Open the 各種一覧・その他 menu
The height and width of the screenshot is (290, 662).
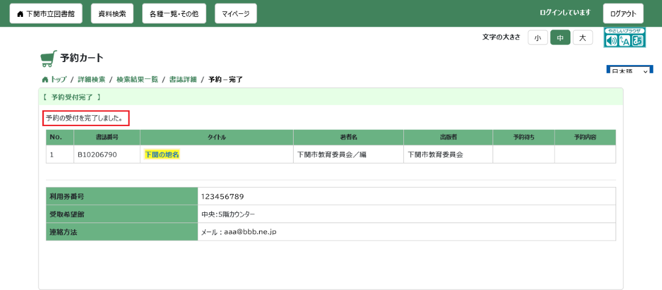[174, 14]
